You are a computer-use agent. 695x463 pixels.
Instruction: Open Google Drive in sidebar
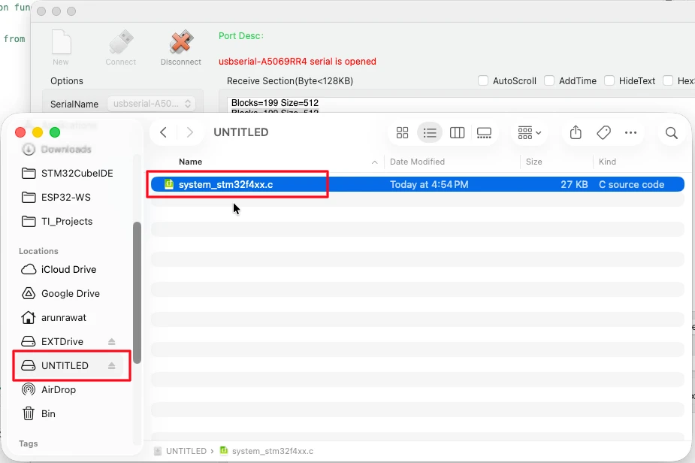click(x=70, y=294)
